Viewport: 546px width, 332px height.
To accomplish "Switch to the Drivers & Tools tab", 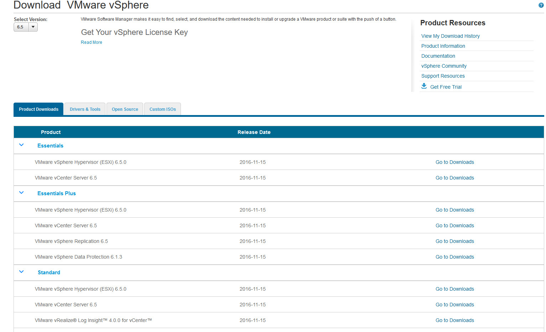I will point(85,109).
